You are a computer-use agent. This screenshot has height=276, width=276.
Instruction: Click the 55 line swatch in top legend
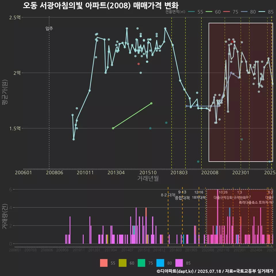(x=191, y=12)
